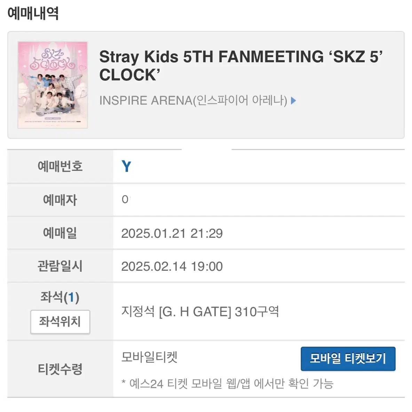Click the 예매자 name value
The height and width of the screenshot is (412, 412).
(125, 200)
